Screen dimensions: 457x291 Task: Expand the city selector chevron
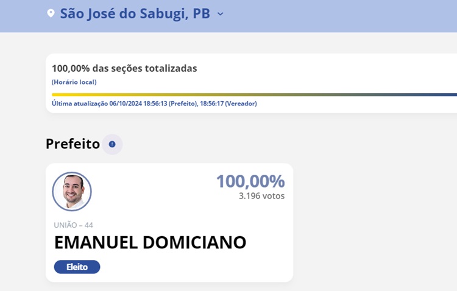(x=221, y=14)
